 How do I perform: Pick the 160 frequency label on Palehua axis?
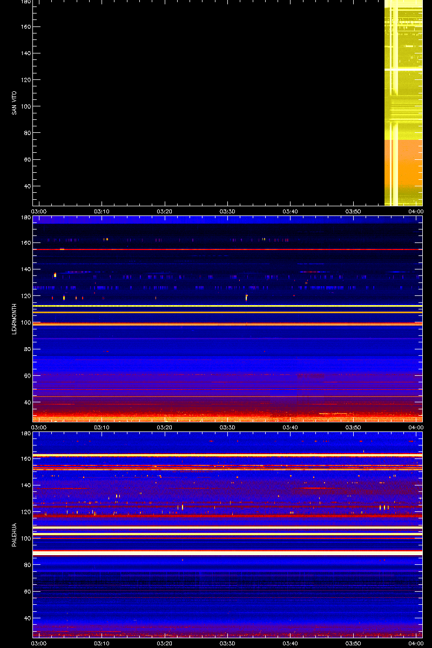pyautogui.click(x=25, y=458)
